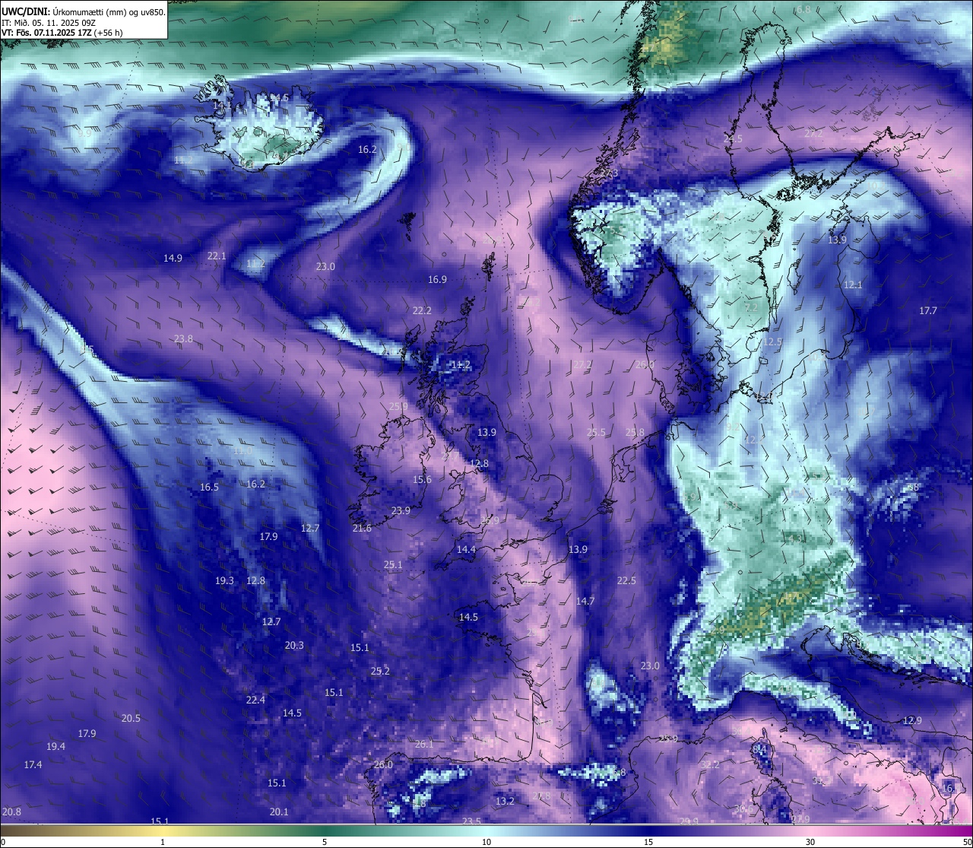Click the map value 21.6

[362, 529]
